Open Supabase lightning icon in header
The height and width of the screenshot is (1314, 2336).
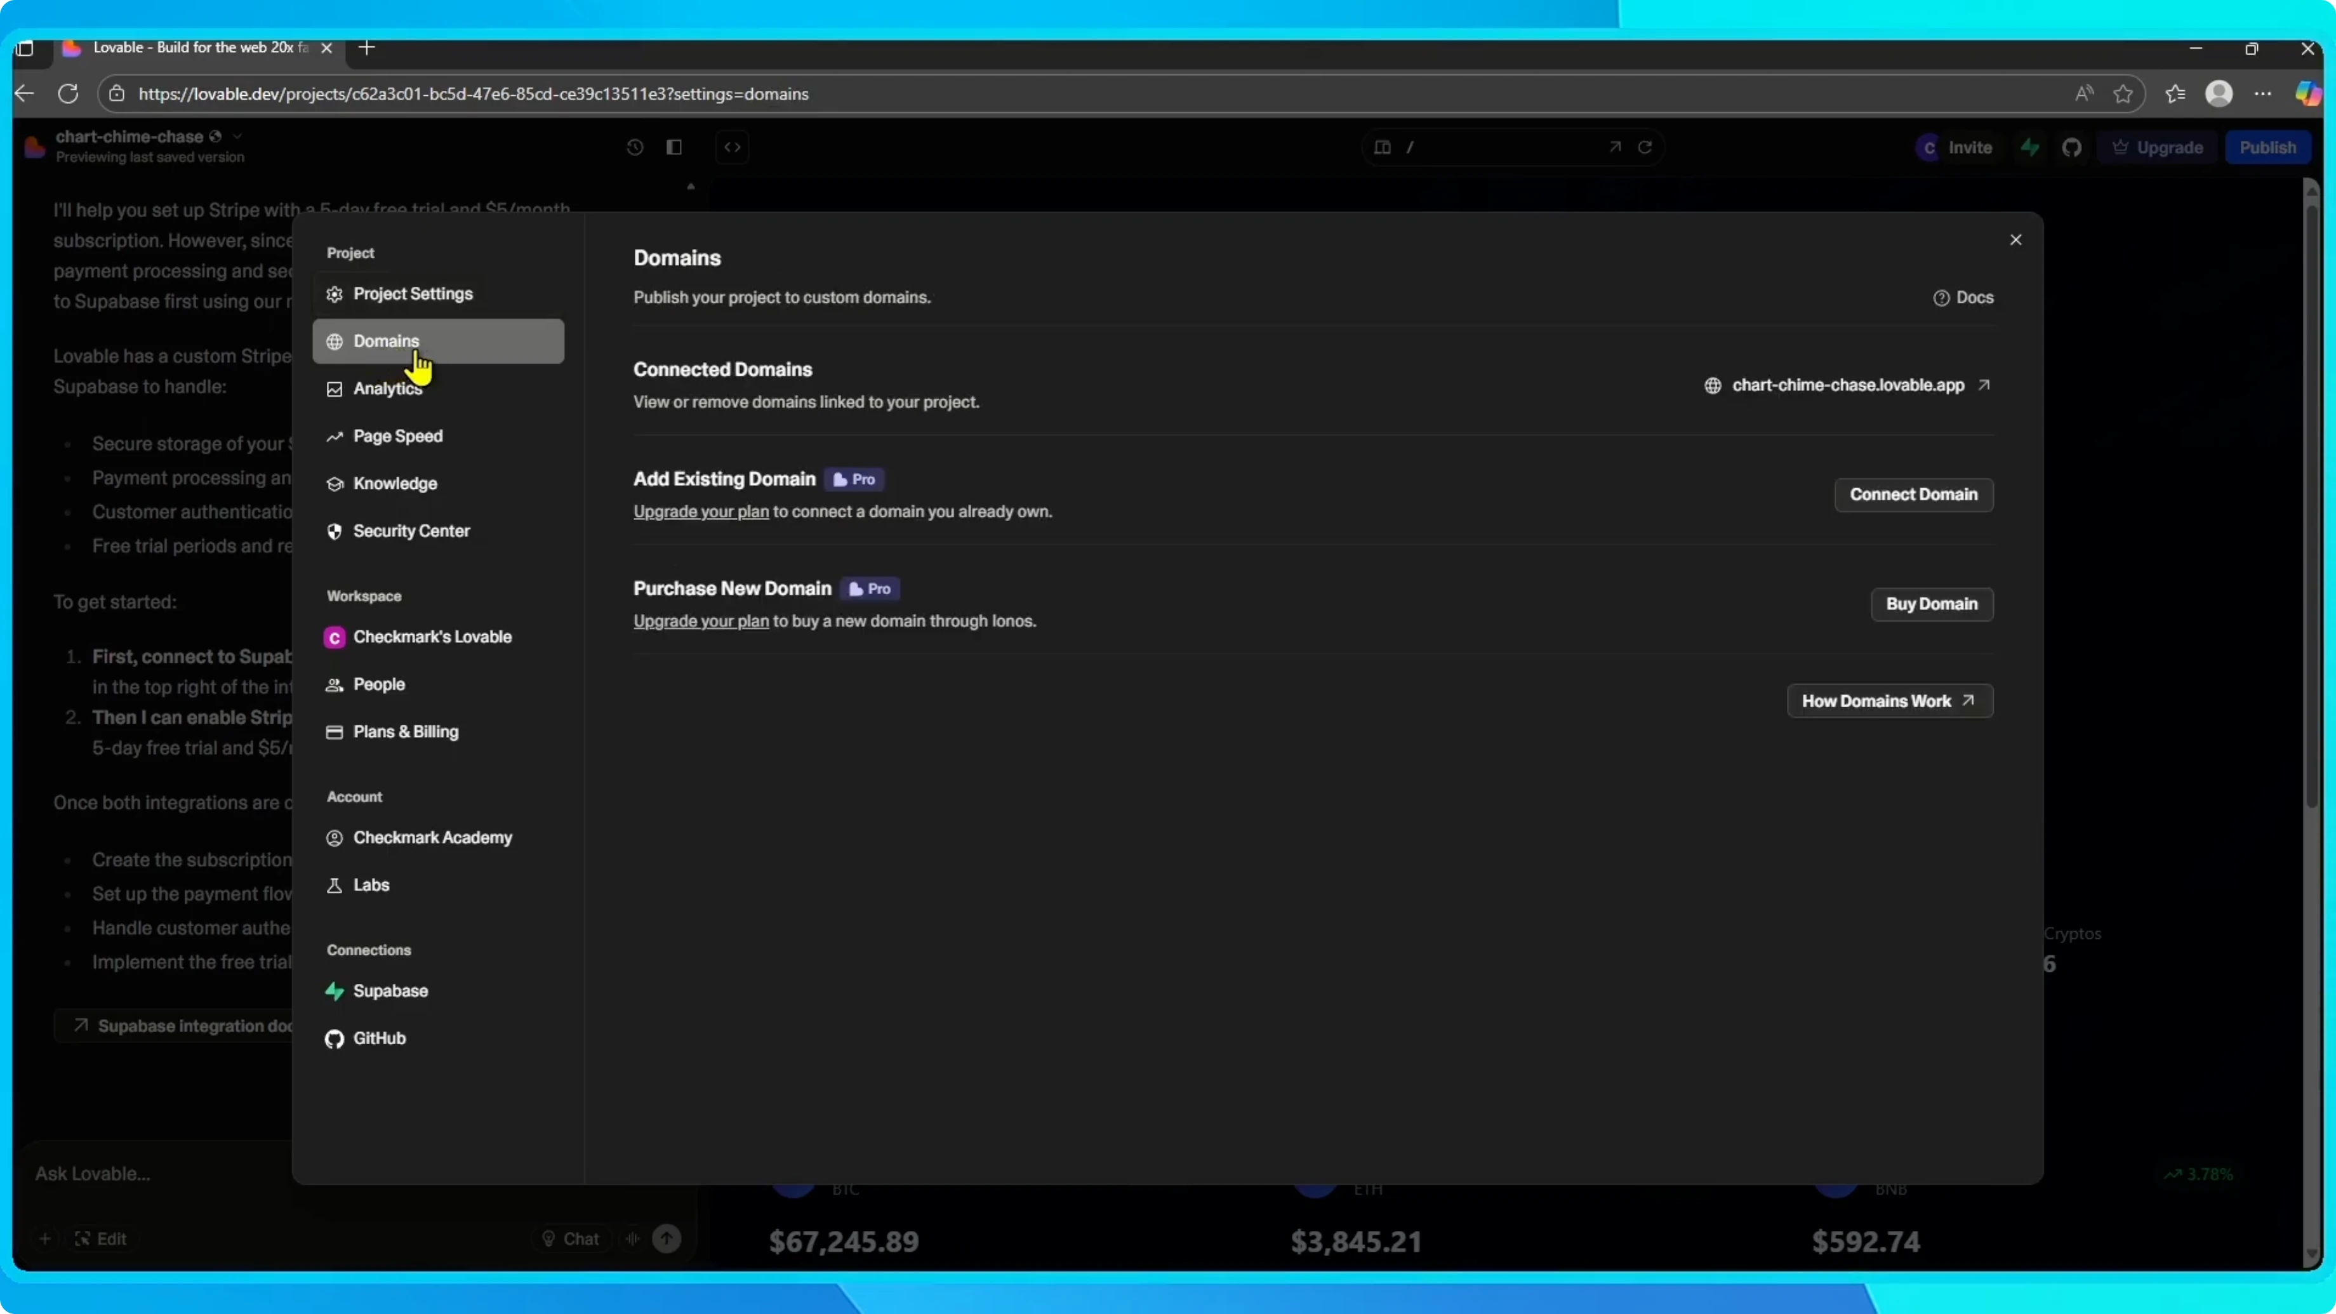(x=2029, y=147)
